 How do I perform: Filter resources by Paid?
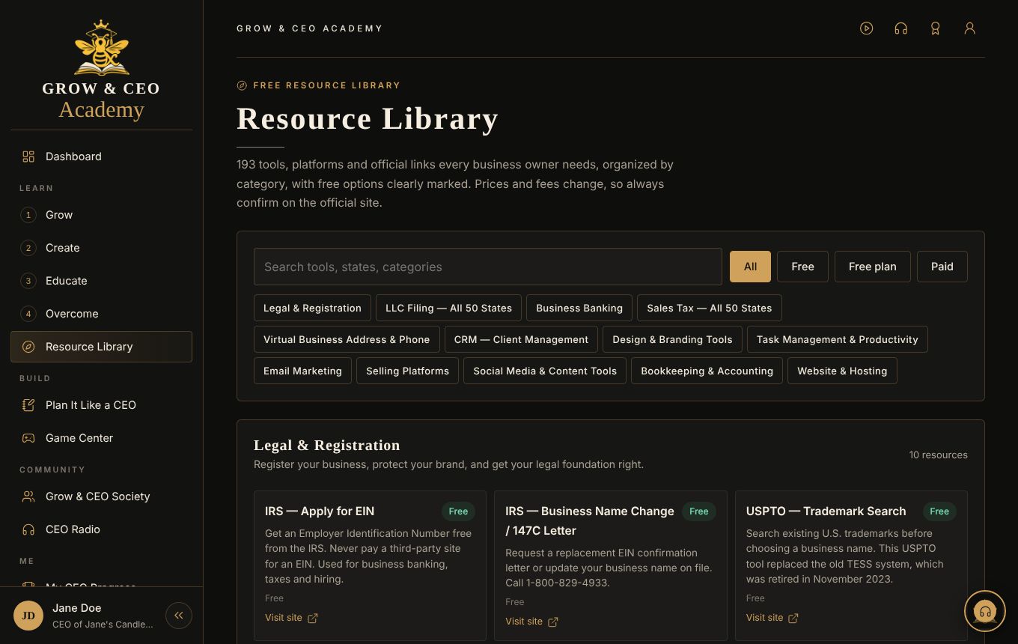pyautogui.click(x=942, y=267)
